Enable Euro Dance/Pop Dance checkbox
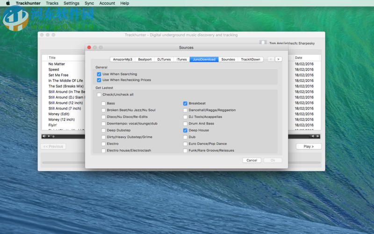Image resolution: width=374 pixels, height=234 pixels. click(185, 144)
